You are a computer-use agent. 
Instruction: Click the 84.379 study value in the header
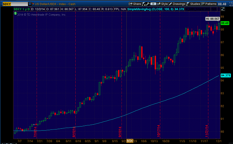tap(179, 9)
